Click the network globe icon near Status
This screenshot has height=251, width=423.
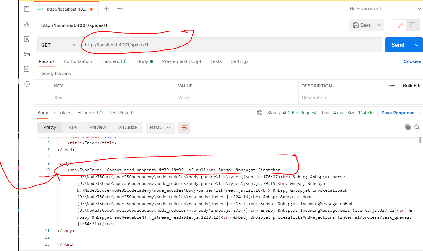(260, 113)
